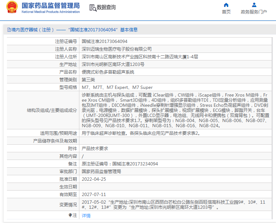
Task: Open the 数据查询 search icon
Action: click(93, 8)
